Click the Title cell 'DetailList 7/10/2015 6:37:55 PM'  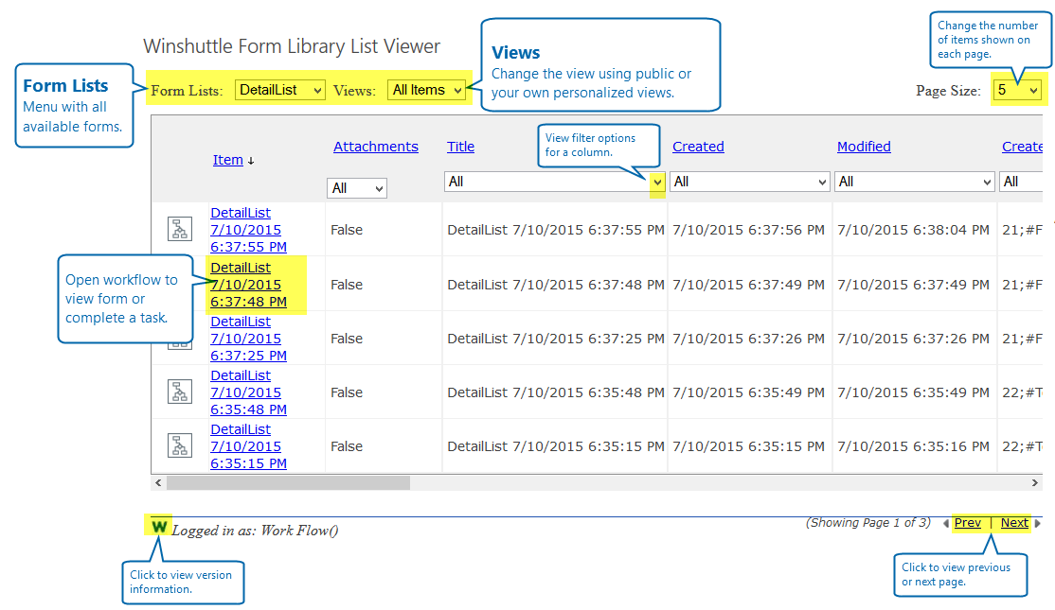556,230
